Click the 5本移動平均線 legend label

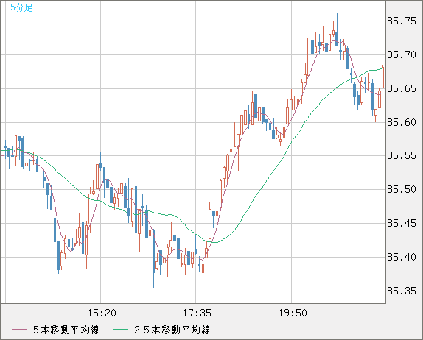(x=66, y=330)
